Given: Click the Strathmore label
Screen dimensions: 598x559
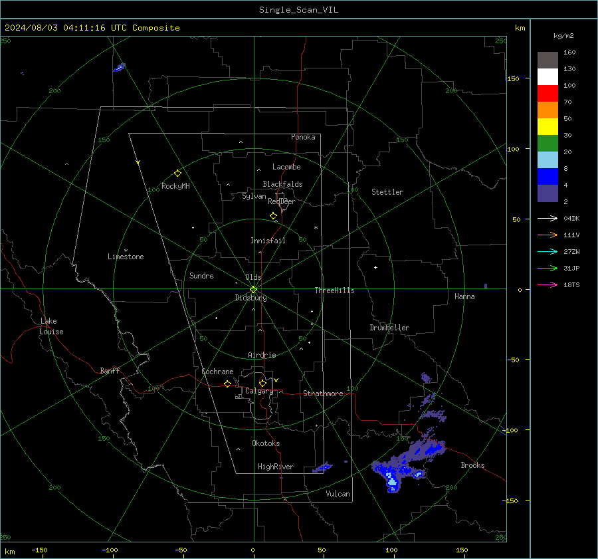Looking at the screenshot, I should (323, 393).
